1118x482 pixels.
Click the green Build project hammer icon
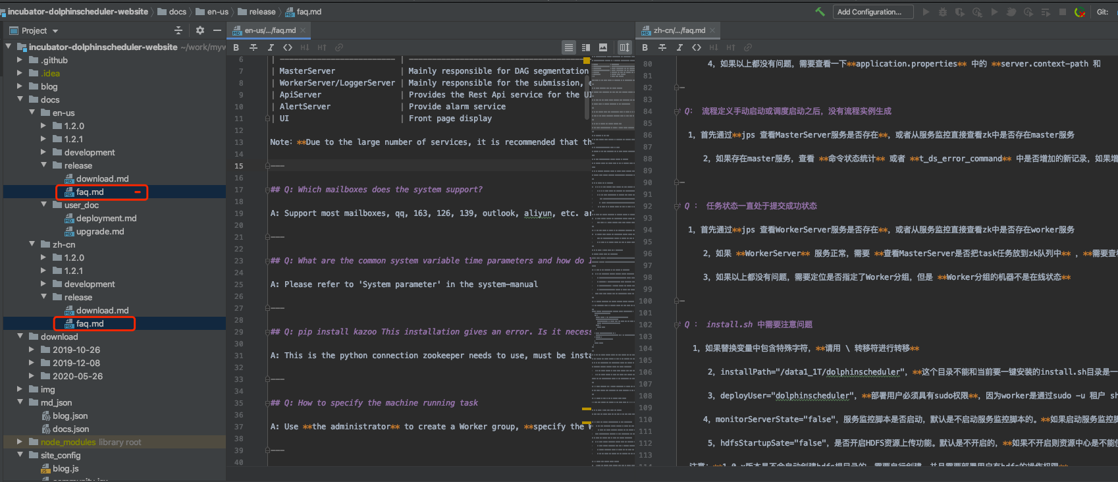[x=820, y=12]
